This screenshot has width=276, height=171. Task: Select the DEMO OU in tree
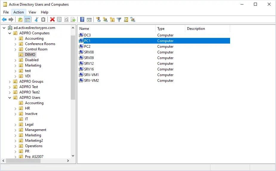point(30,54)
